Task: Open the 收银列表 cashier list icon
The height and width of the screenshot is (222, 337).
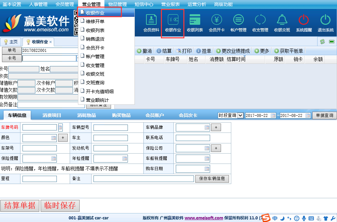Action: [195, 23]
